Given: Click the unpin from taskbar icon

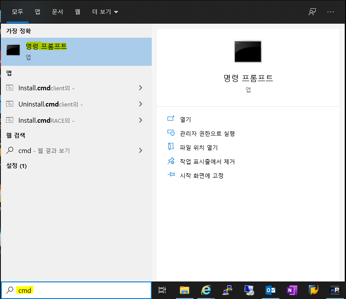Looking at the screenshot, I should [x=171, y=160].
